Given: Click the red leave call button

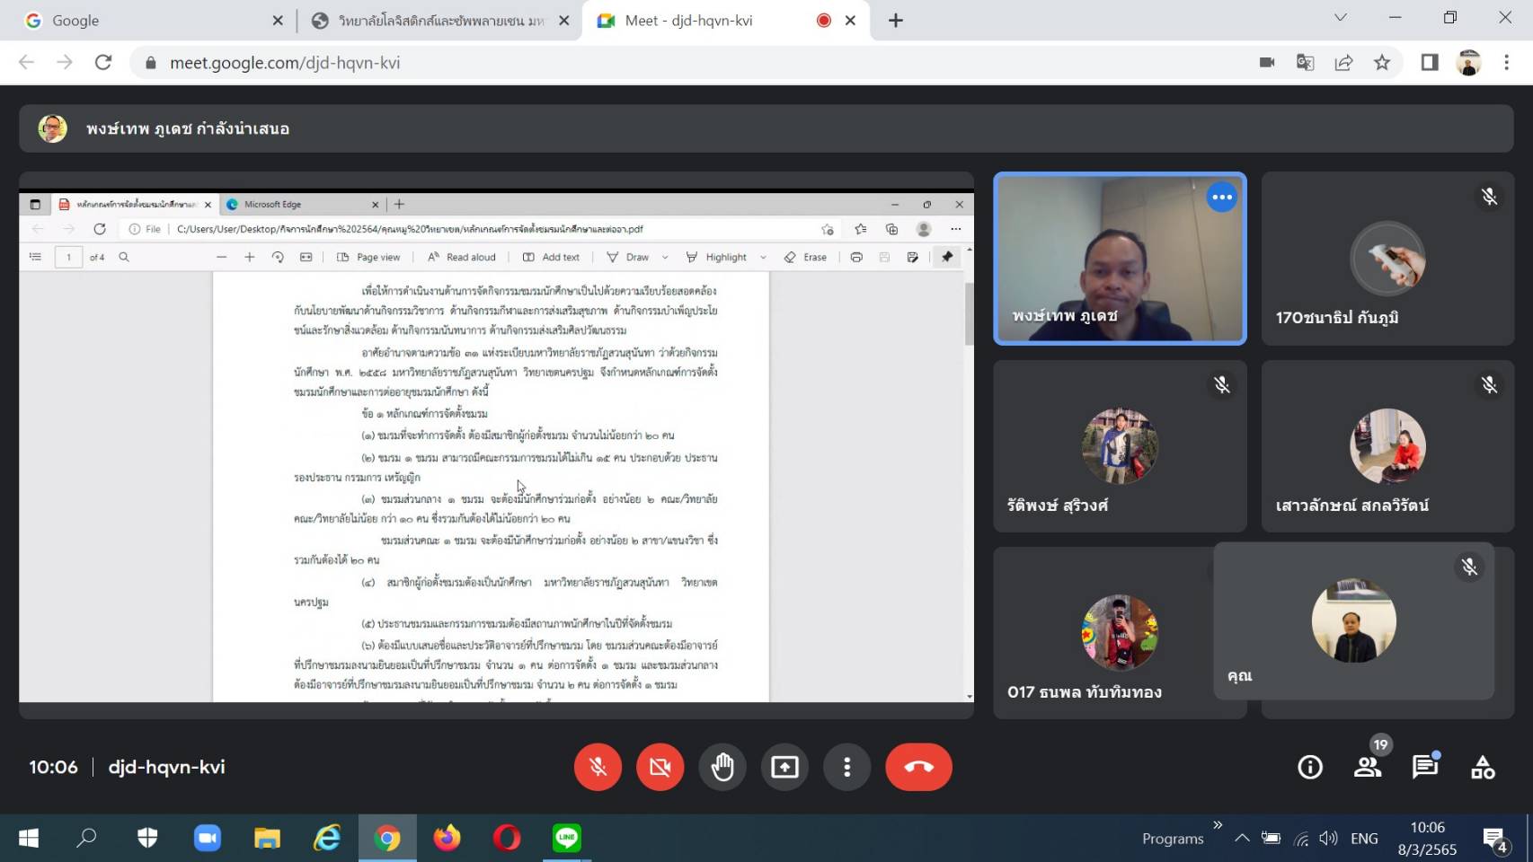Looking at the screenshot, I should [918, 767].
